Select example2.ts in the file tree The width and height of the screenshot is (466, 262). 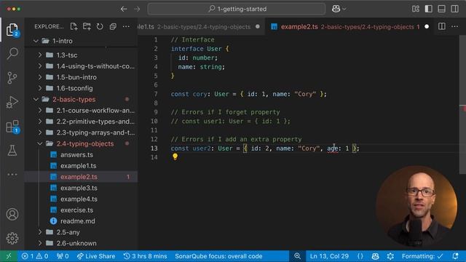coord(81,177)
